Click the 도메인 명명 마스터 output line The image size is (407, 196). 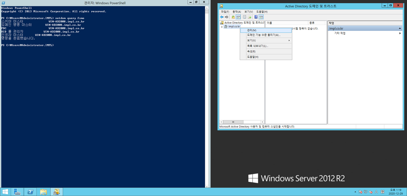pyautogui.click(x=41, y=25)
